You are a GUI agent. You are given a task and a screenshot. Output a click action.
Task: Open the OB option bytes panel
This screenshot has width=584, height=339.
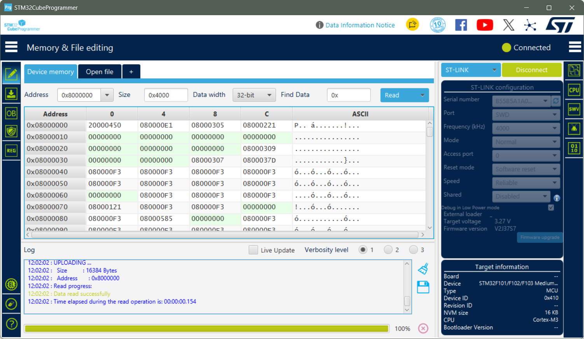point(11,113)
